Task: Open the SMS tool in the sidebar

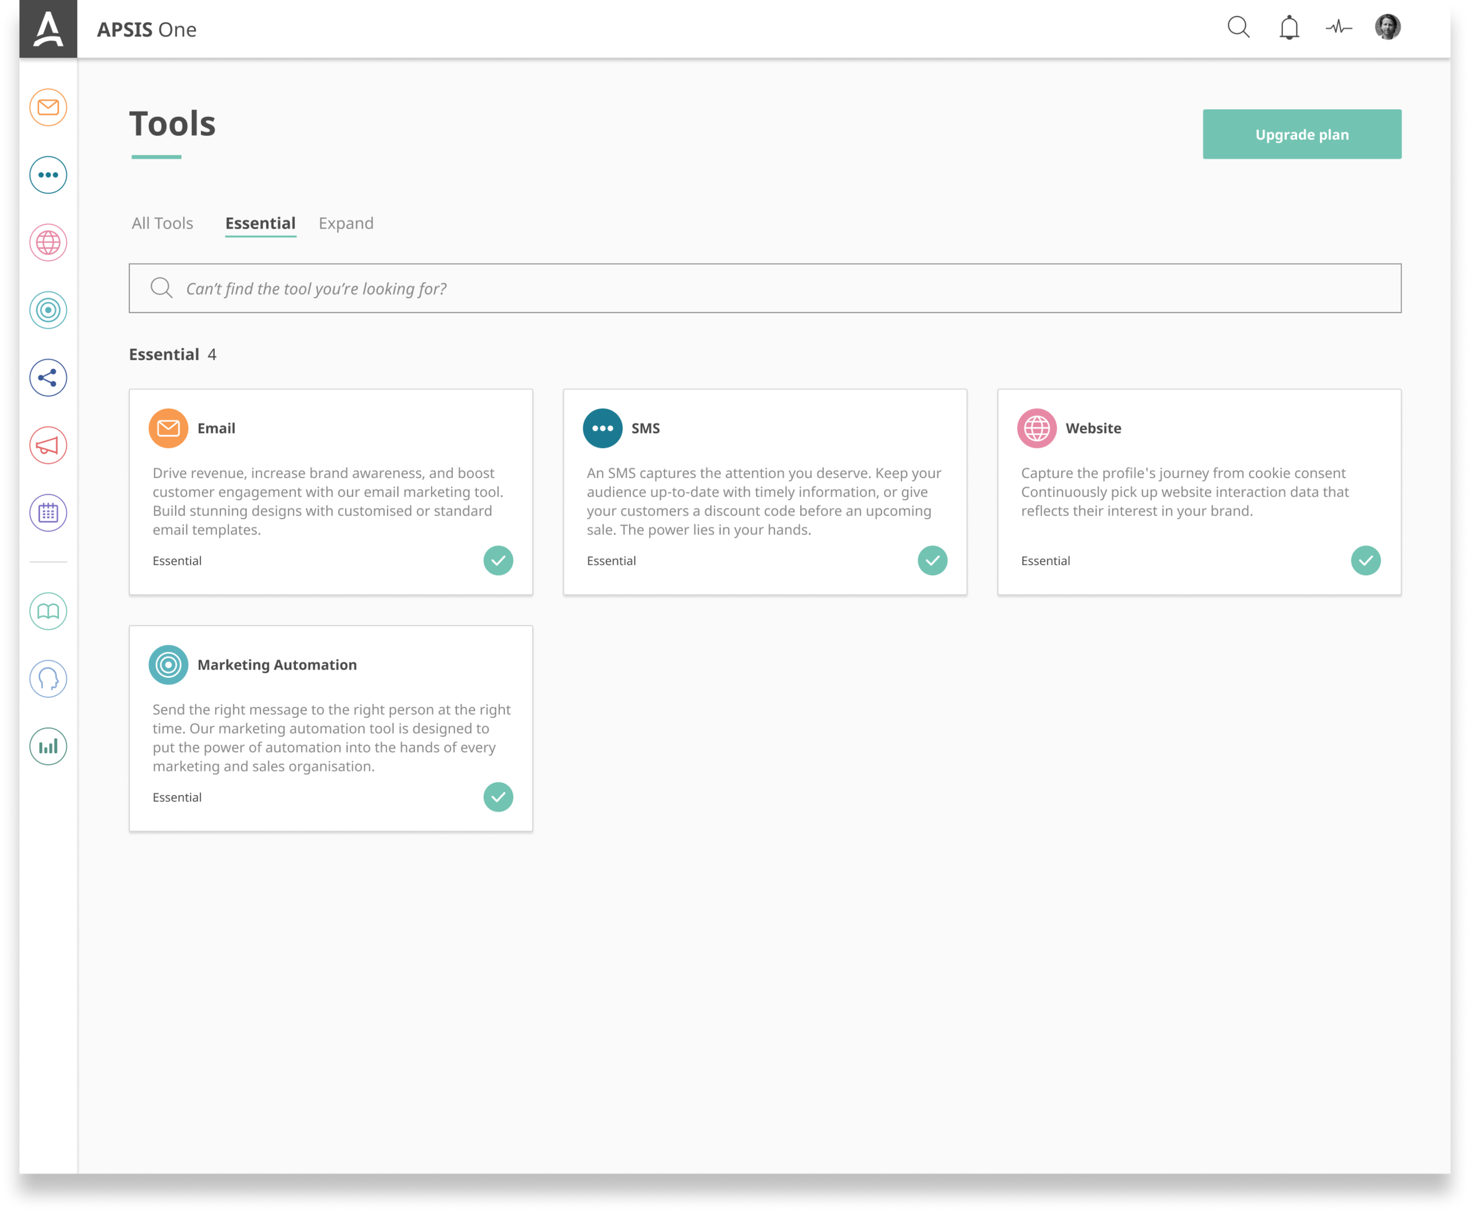Action: click(48, 175)
